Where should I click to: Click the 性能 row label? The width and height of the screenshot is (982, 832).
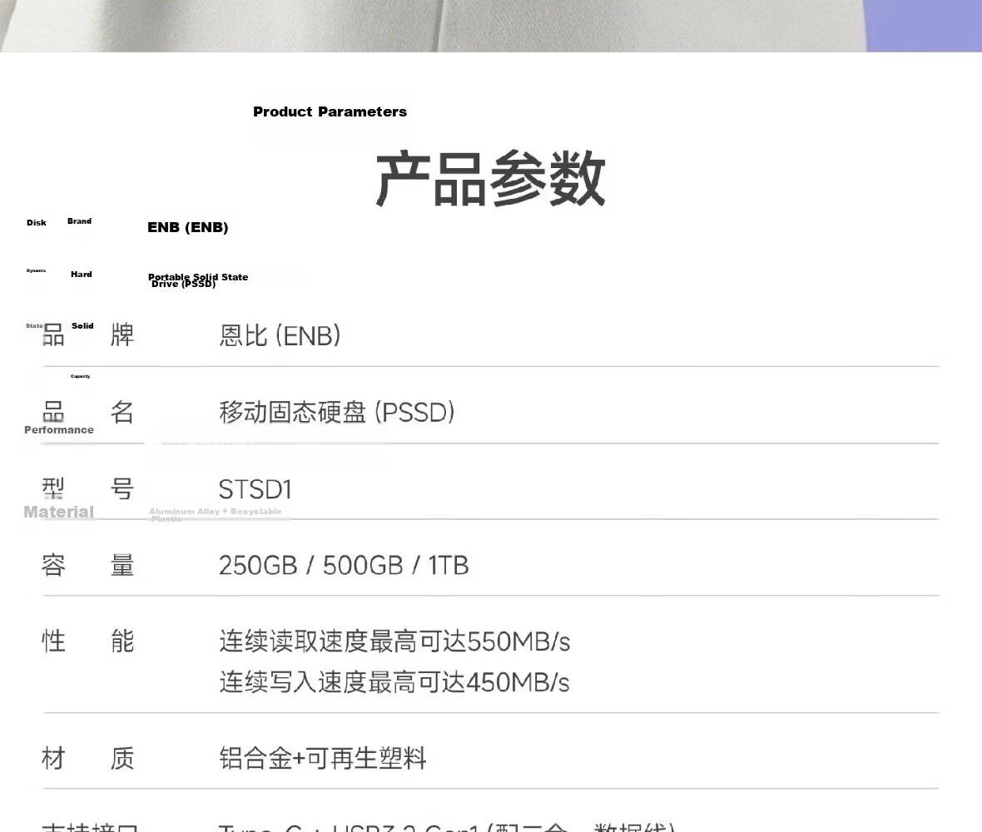pos(87,641)
